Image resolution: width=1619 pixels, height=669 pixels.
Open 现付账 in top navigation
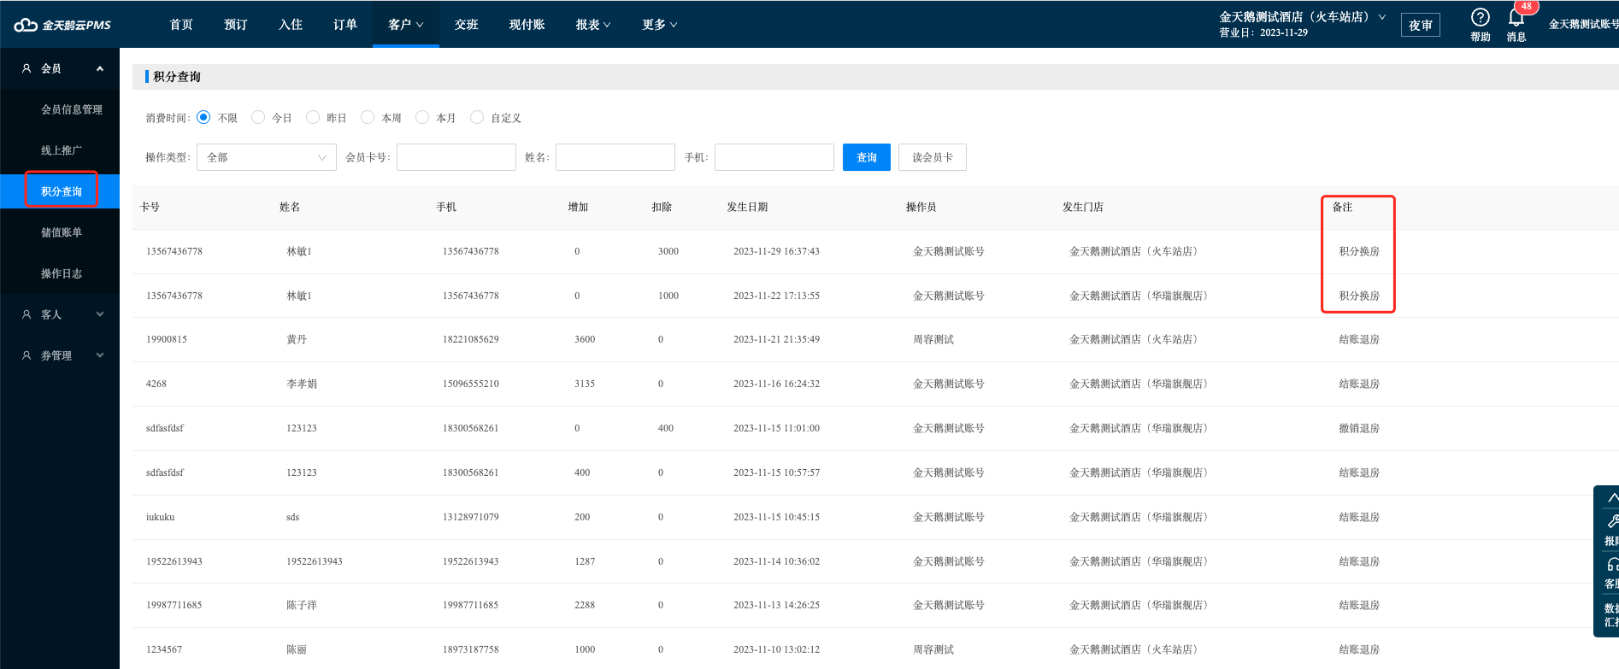pyautogui.click(x=527, y=25)
